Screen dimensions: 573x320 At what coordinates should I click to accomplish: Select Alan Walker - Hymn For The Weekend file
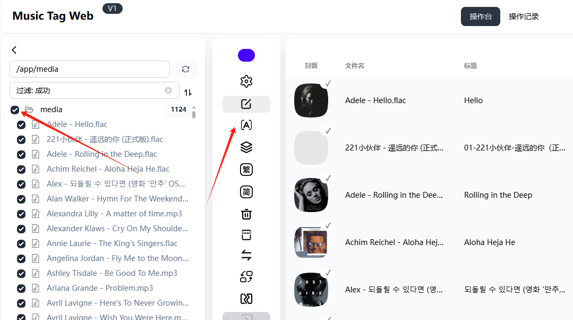(118, 199)
